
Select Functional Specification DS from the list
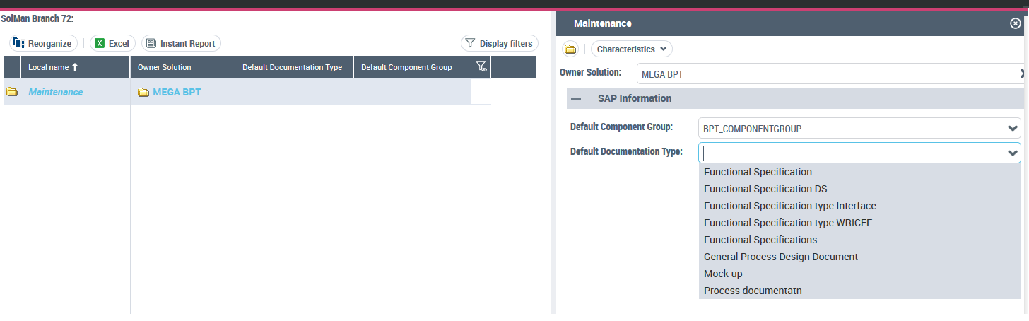tap(765, 189)
